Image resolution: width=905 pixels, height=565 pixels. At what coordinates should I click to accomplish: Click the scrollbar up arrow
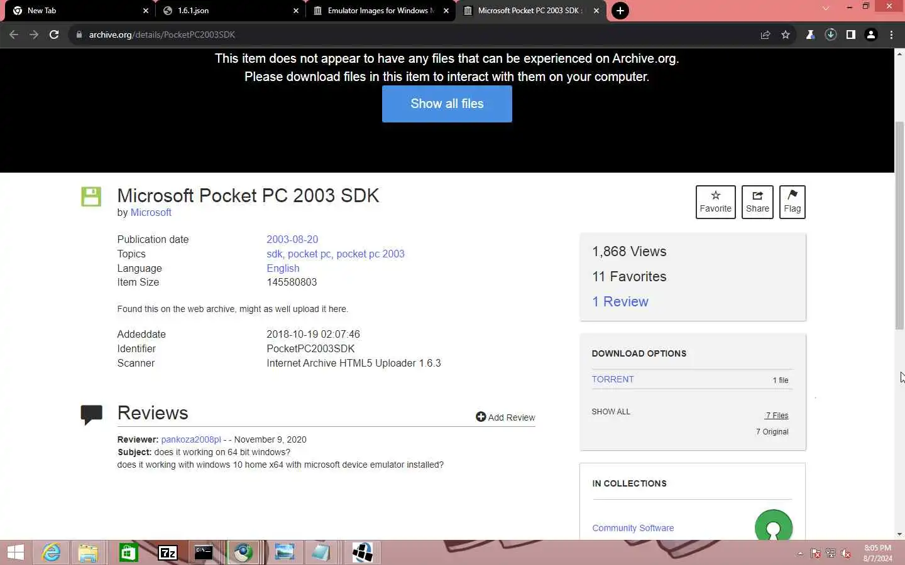(899, 54)
